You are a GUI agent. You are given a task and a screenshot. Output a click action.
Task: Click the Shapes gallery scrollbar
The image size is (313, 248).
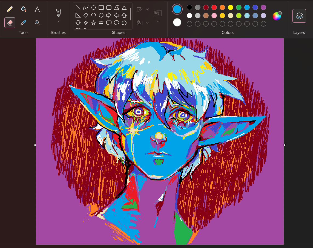(x=131, y=14)
